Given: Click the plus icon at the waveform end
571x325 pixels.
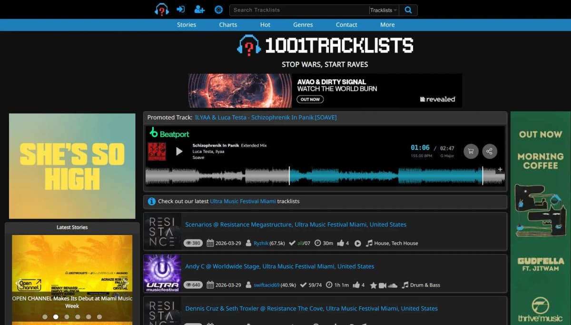Looking at the screenshot, I should tap(500, 169).
